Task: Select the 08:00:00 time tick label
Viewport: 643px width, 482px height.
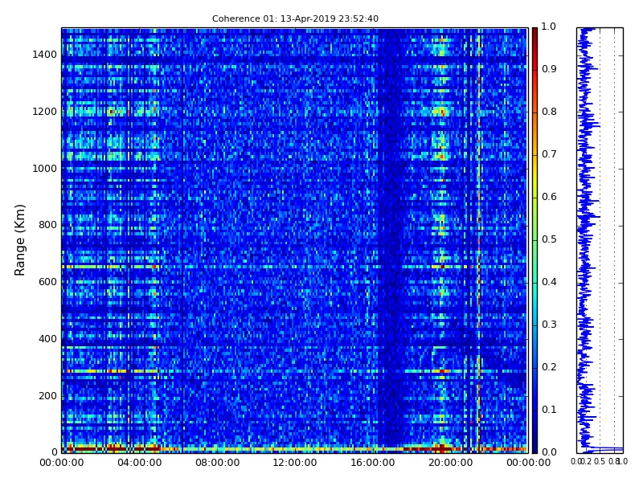Action: pyautogui.click(x=217, y=463)
